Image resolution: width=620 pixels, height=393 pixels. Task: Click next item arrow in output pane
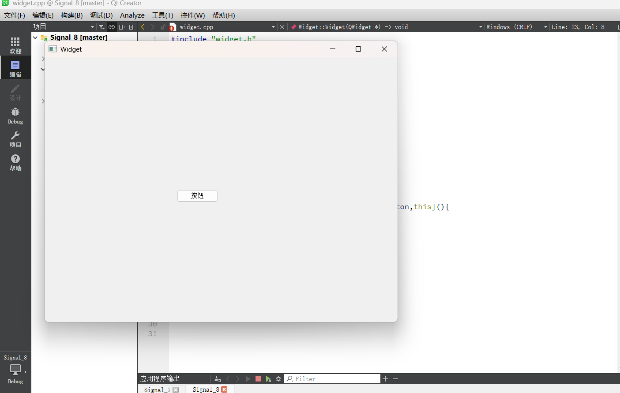[x=238, y=379]
